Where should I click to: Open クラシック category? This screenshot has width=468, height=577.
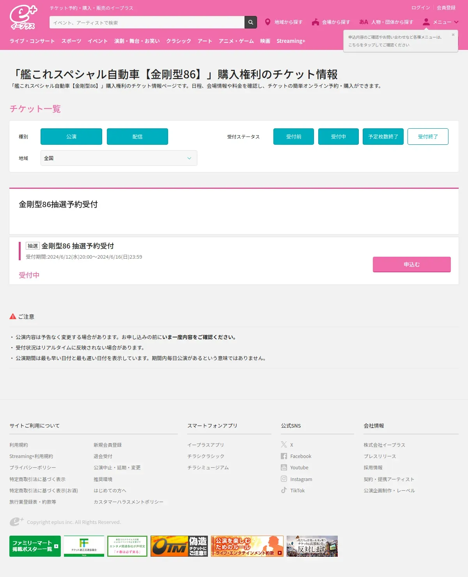coord(179,41)
